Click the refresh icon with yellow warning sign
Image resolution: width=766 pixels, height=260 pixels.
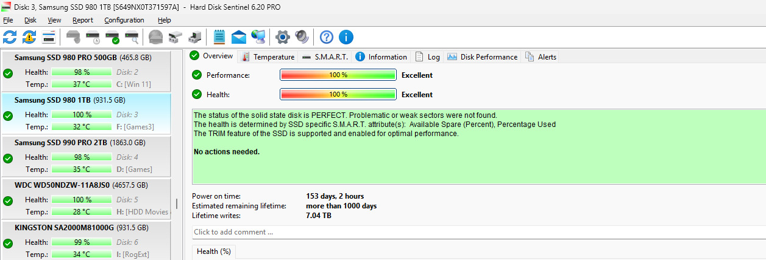click(x=29, y=37)
